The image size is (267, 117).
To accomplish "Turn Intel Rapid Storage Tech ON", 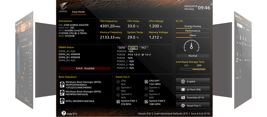I will point(186,66).
